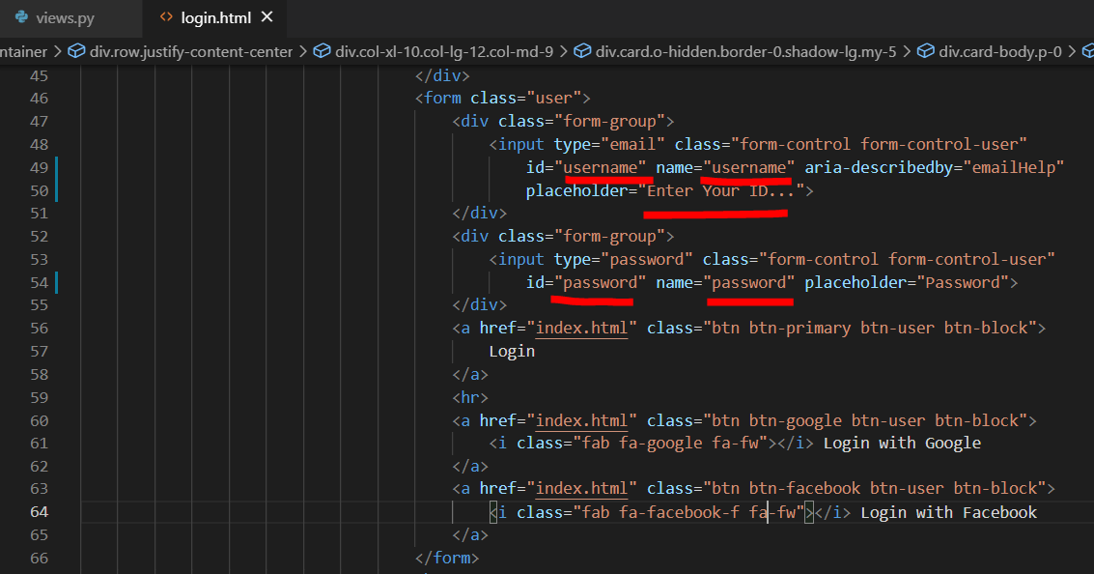Close the login.html tab

click(x=267, y=16)
